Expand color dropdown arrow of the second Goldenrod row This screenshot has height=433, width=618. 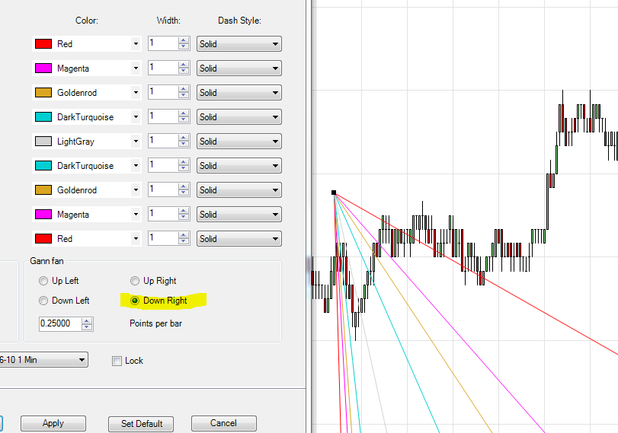pos(136,190)
